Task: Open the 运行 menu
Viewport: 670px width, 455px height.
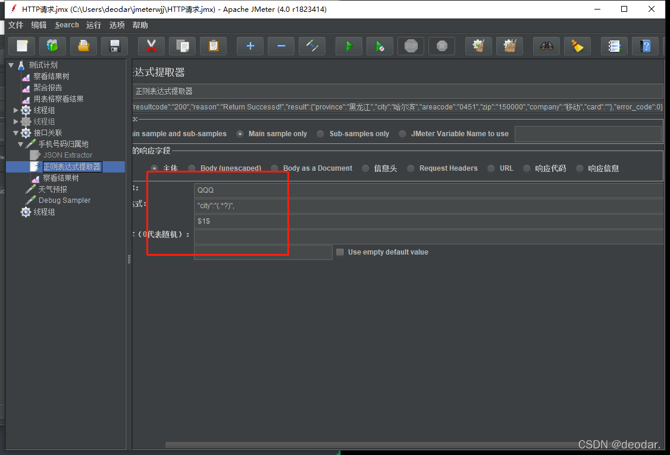Action: coord(93,25)
